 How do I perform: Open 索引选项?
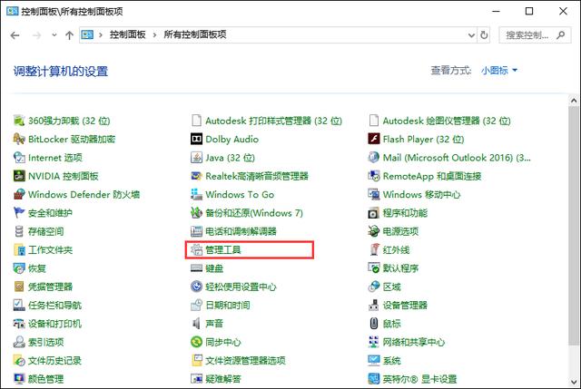tap(46, 342)
